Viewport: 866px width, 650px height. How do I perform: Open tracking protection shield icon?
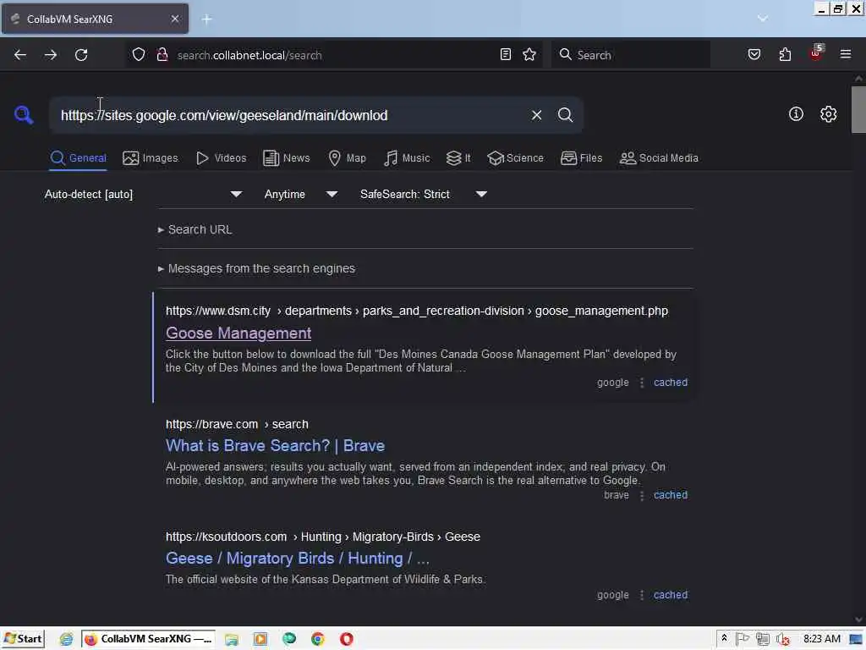[x=139, y=55]
